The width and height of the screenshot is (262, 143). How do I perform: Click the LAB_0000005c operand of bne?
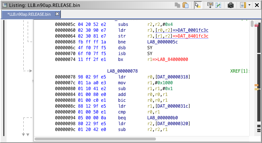pos(163,42)
